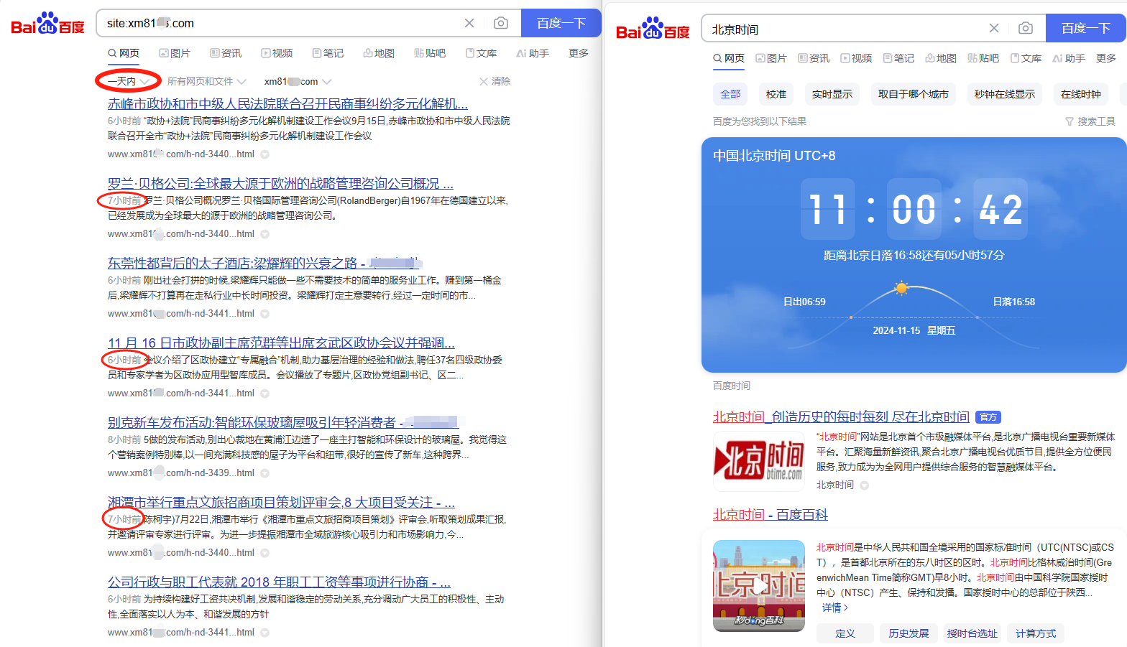The image size is (1127, 647).
Task: Open the 一天内 time filter dropdown
Action: [129, 81]
